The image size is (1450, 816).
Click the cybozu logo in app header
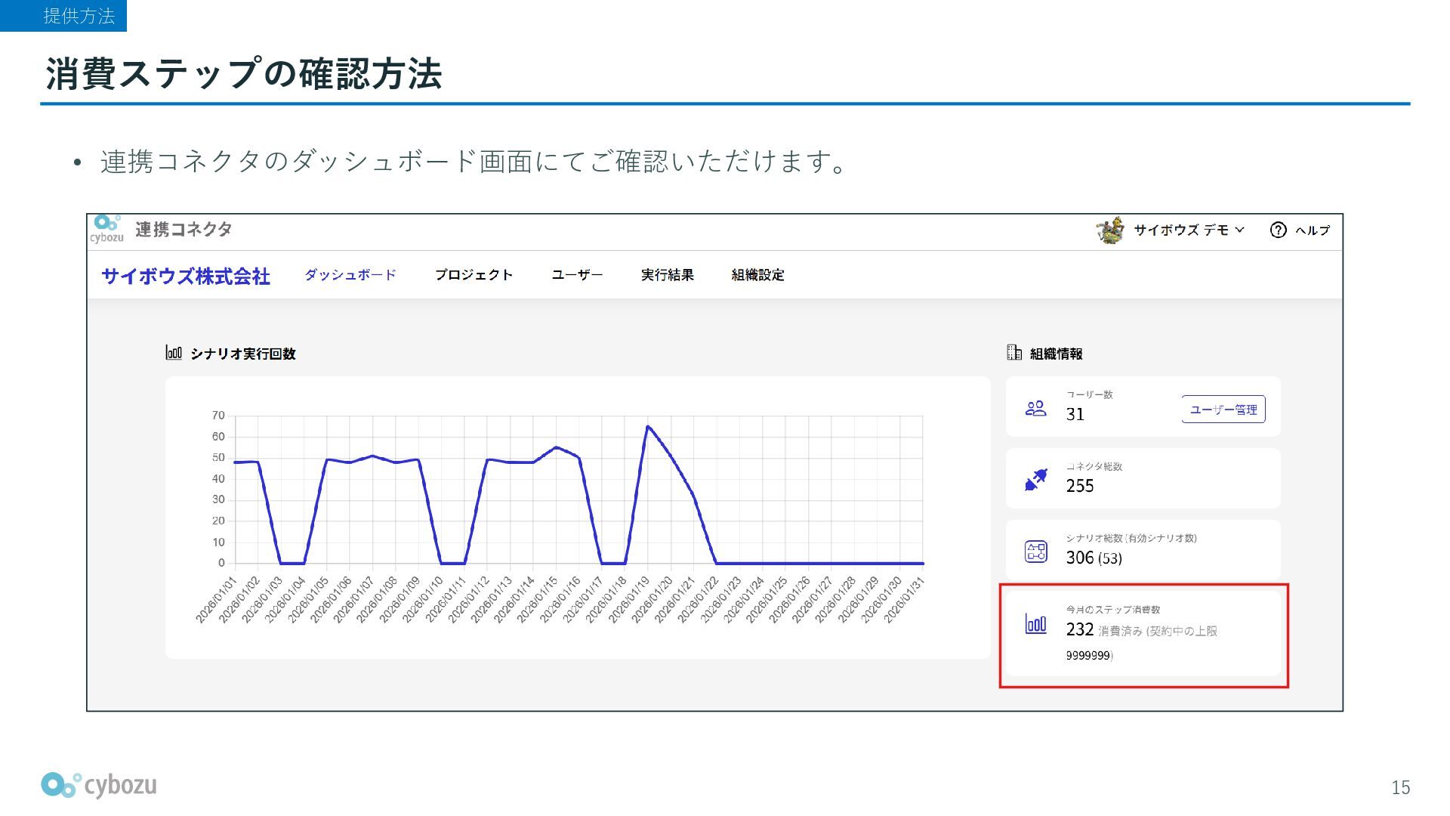click(x=107, y=229)
